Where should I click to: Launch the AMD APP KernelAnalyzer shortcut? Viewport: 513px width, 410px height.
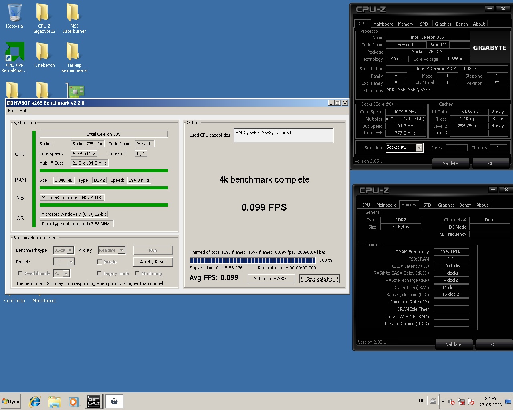click(x=14, y=57)
